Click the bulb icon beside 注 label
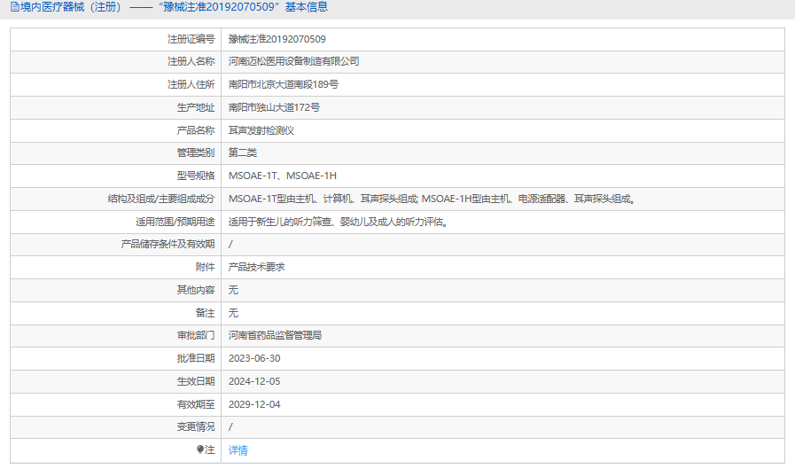The image size is (795, 469). coord(199,449)
